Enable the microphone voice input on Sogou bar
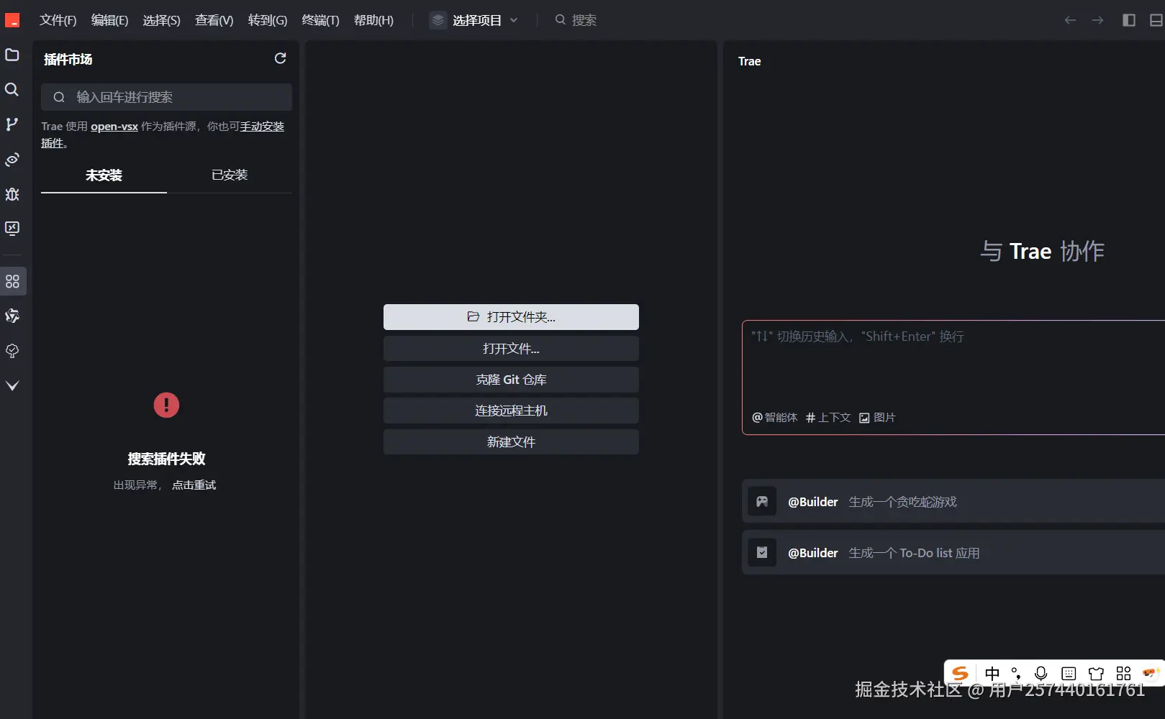Image resolution: width=1165 pixels, height=719 pixels. coord(1041,674)
